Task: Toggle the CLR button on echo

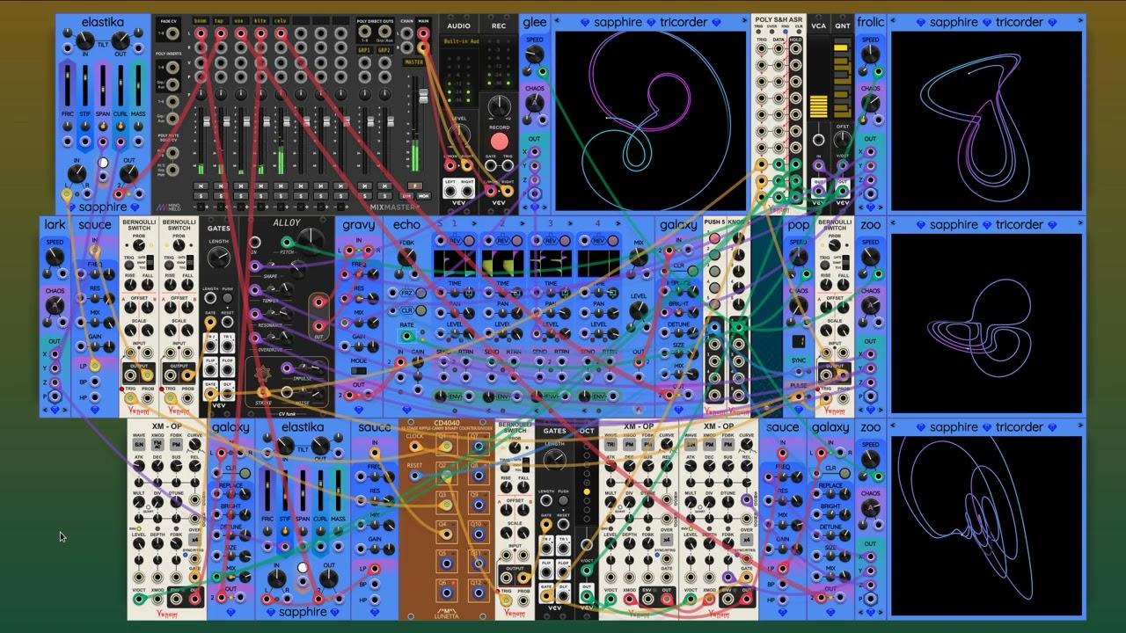Action: [x=421, y=310]
